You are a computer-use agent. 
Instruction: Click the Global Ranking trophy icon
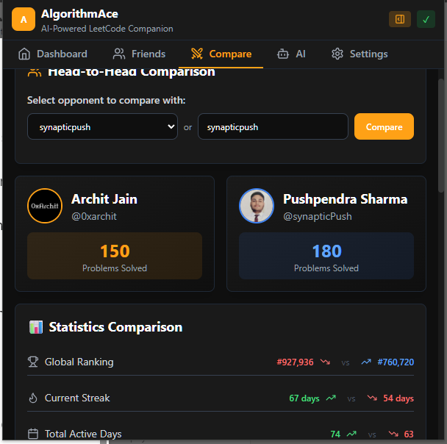pyautogui.click(x=33, y=362)
